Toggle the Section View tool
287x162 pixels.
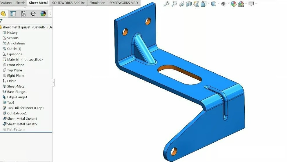[189, 4]
